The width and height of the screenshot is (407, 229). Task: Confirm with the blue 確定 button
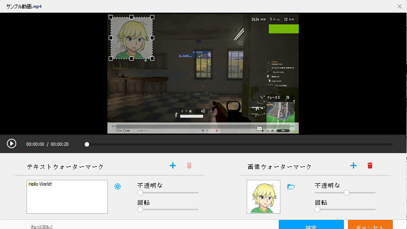(311, 224)
